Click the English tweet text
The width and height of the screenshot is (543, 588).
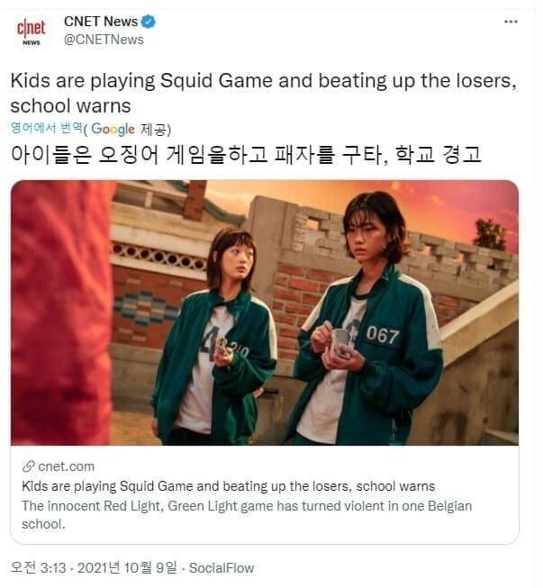point(264,93)
